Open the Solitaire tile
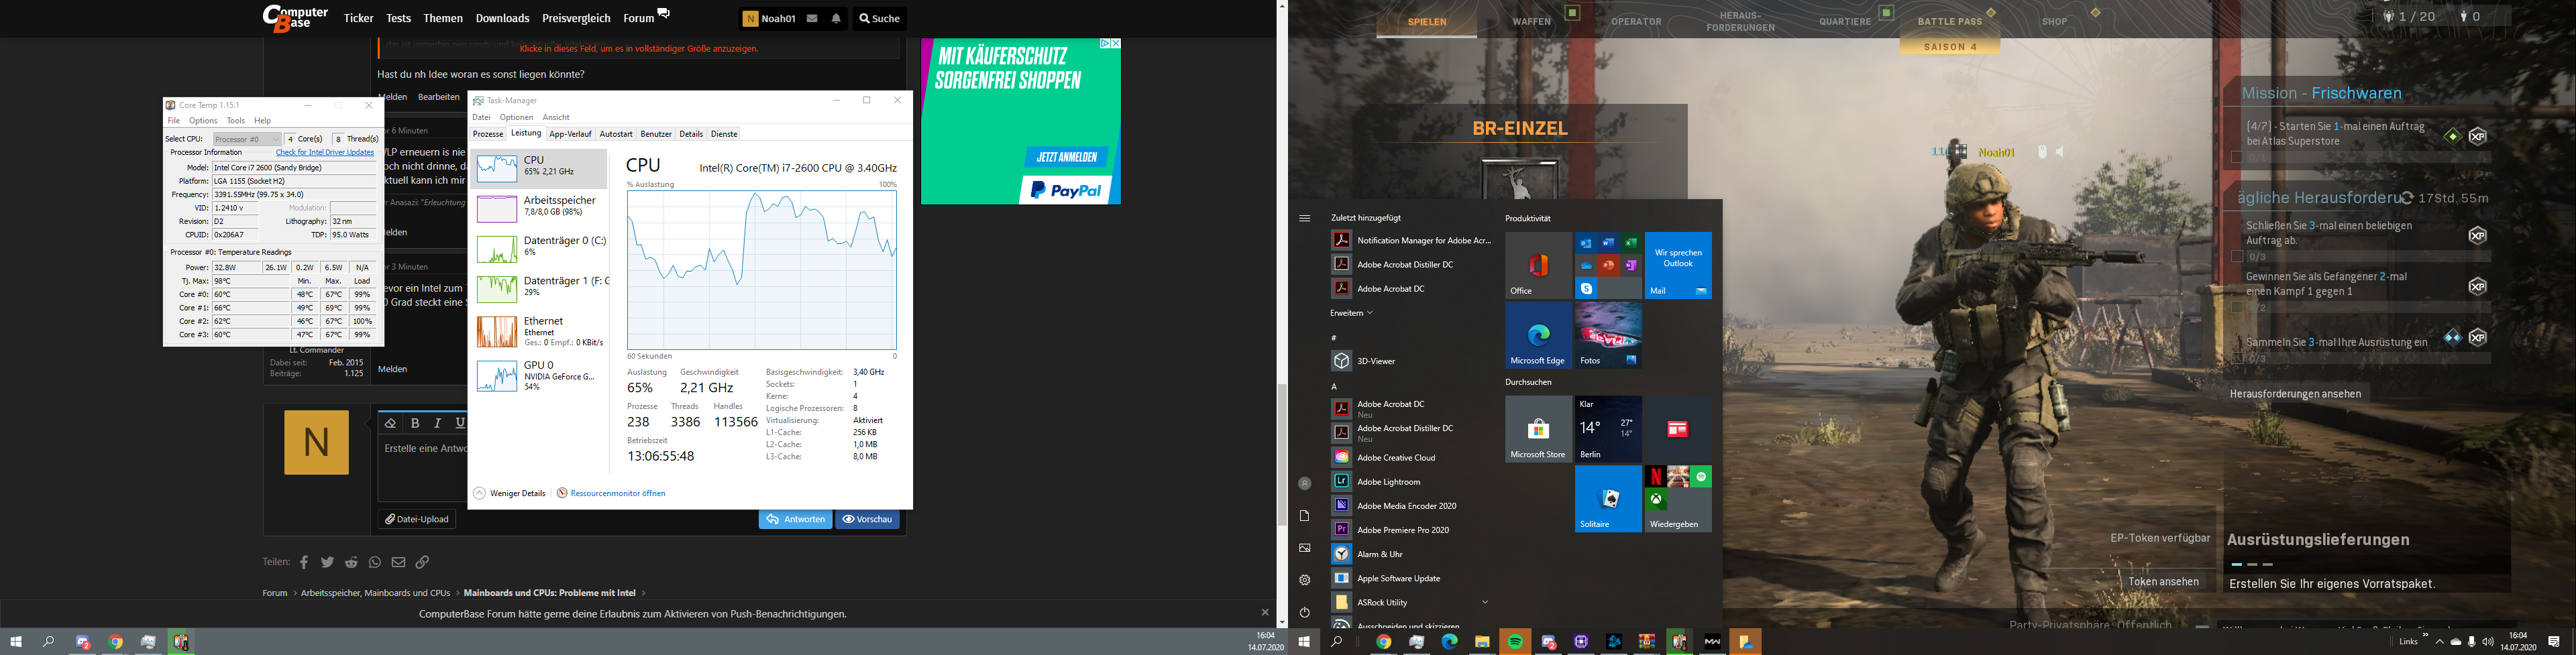The image size is (2576, 655). click(1608, 499)
